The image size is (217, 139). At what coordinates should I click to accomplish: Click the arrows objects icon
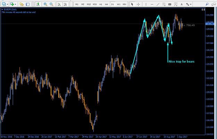(x=187, y=5)
